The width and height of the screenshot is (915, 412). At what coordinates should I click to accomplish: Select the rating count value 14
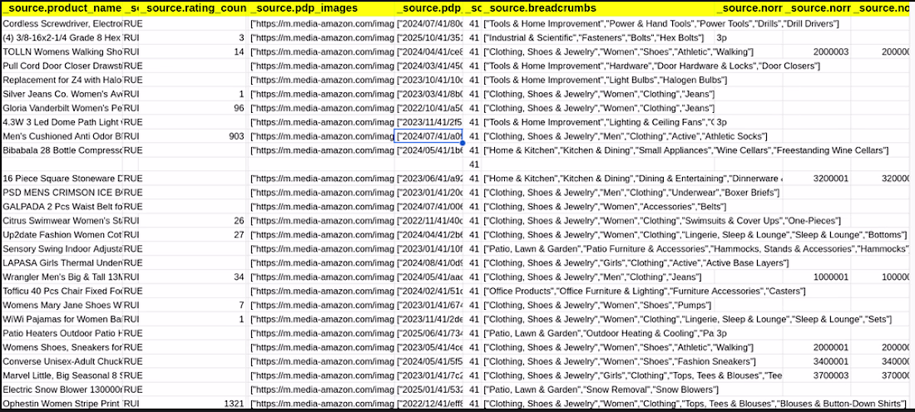pos(193,51)
